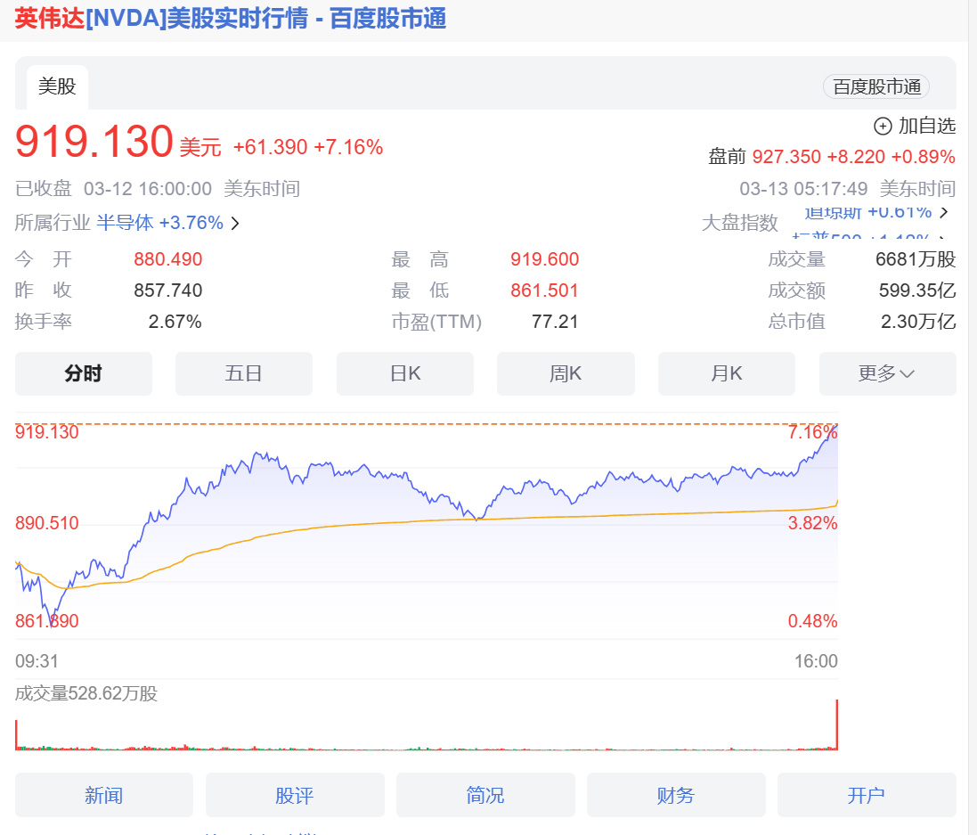Select the 美股 market tab

57,86
